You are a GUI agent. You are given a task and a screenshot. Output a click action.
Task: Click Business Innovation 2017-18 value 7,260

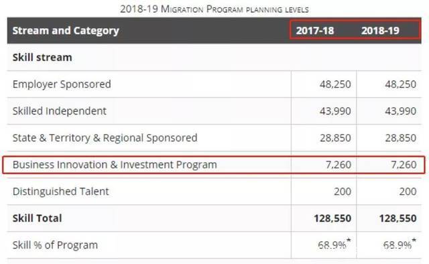point(338,165)
